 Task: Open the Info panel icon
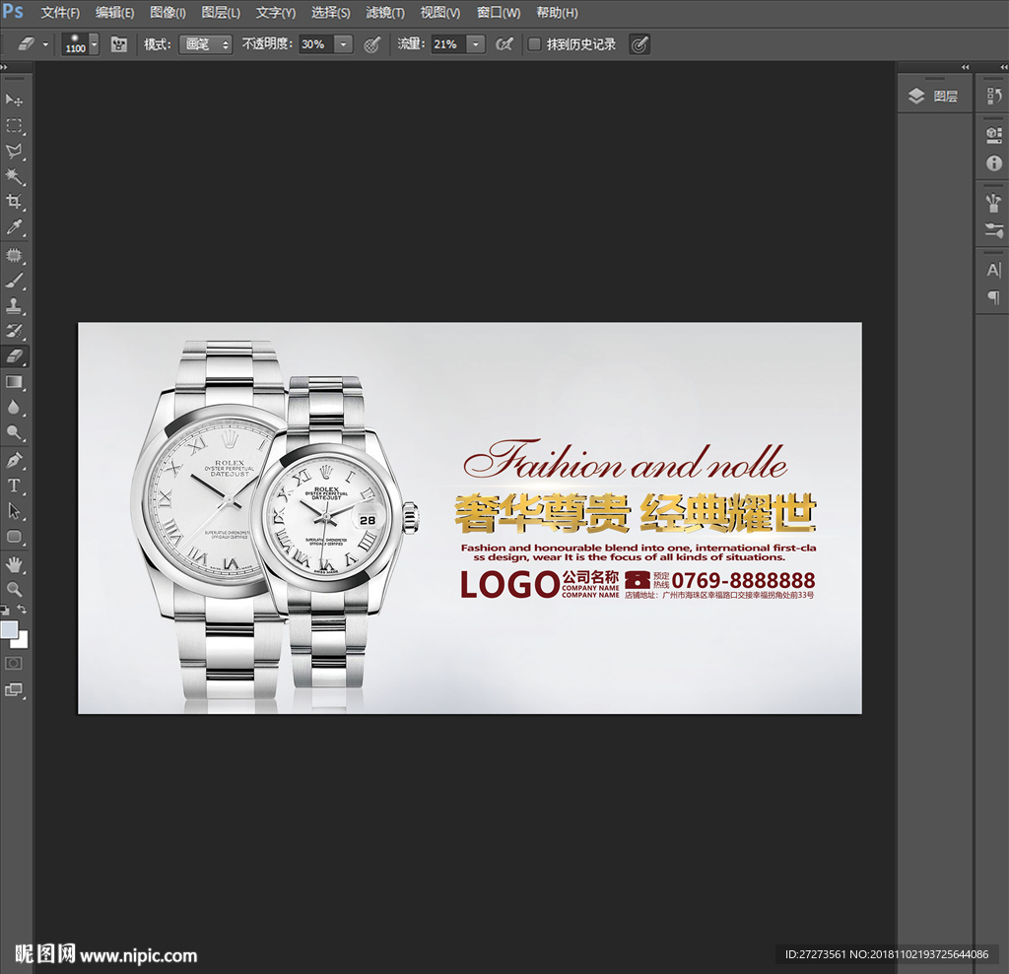[994, 162]
